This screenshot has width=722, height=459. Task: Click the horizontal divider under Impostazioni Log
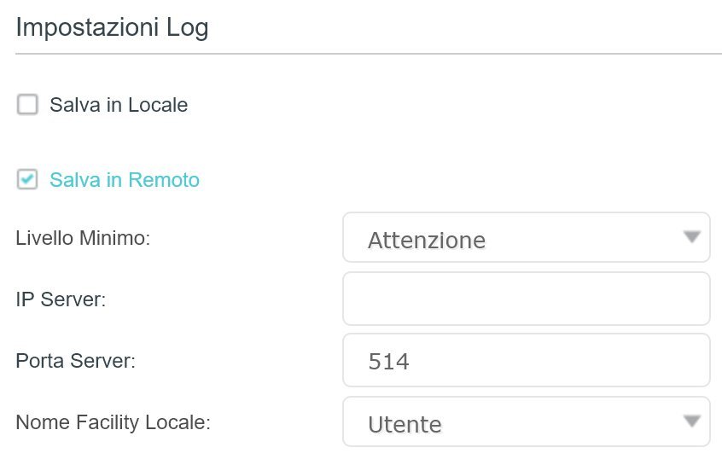click(369, 54)
